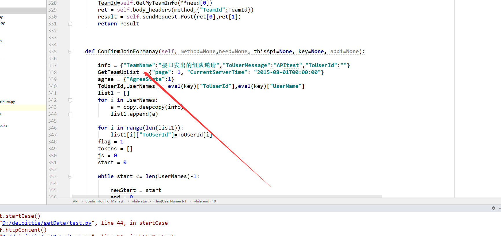Click 'flag = 1' on line 348
Image resolution: width=501 pixels, height=236 pixels.
pos(111,142)
